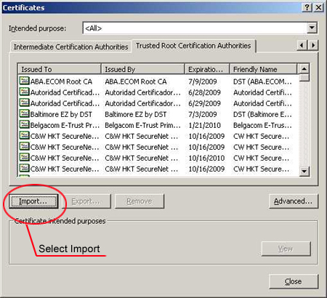The height and width of the screenshot is (298, 327).
Task: Click friendly name 'DST (Baltimore E...'
Action: (x=262, y=114)
